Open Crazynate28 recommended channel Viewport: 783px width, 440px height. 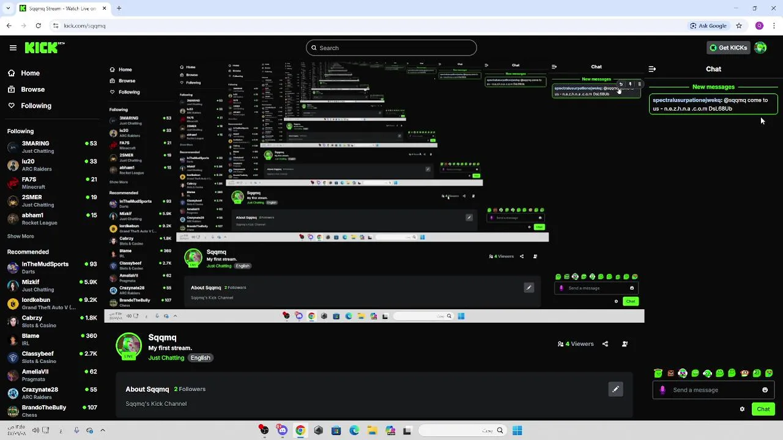pyautogui.click(x=52, y=393)
